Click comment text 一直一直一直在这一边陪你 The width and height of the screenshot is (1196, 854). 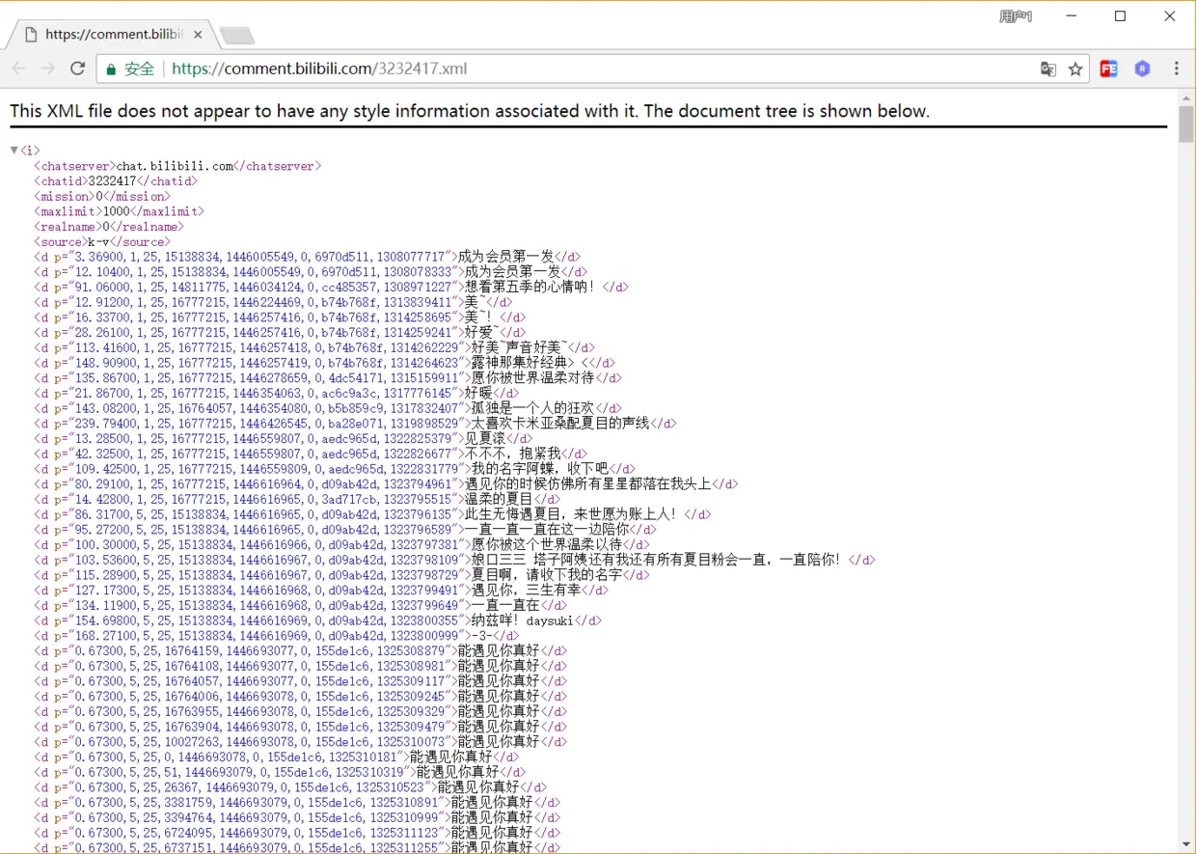pos(547,529)
